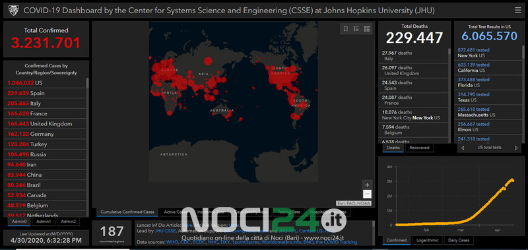The image size is (528, 250).
Task: Select Canada in confirmed cases list
Action: pos(45,195)
